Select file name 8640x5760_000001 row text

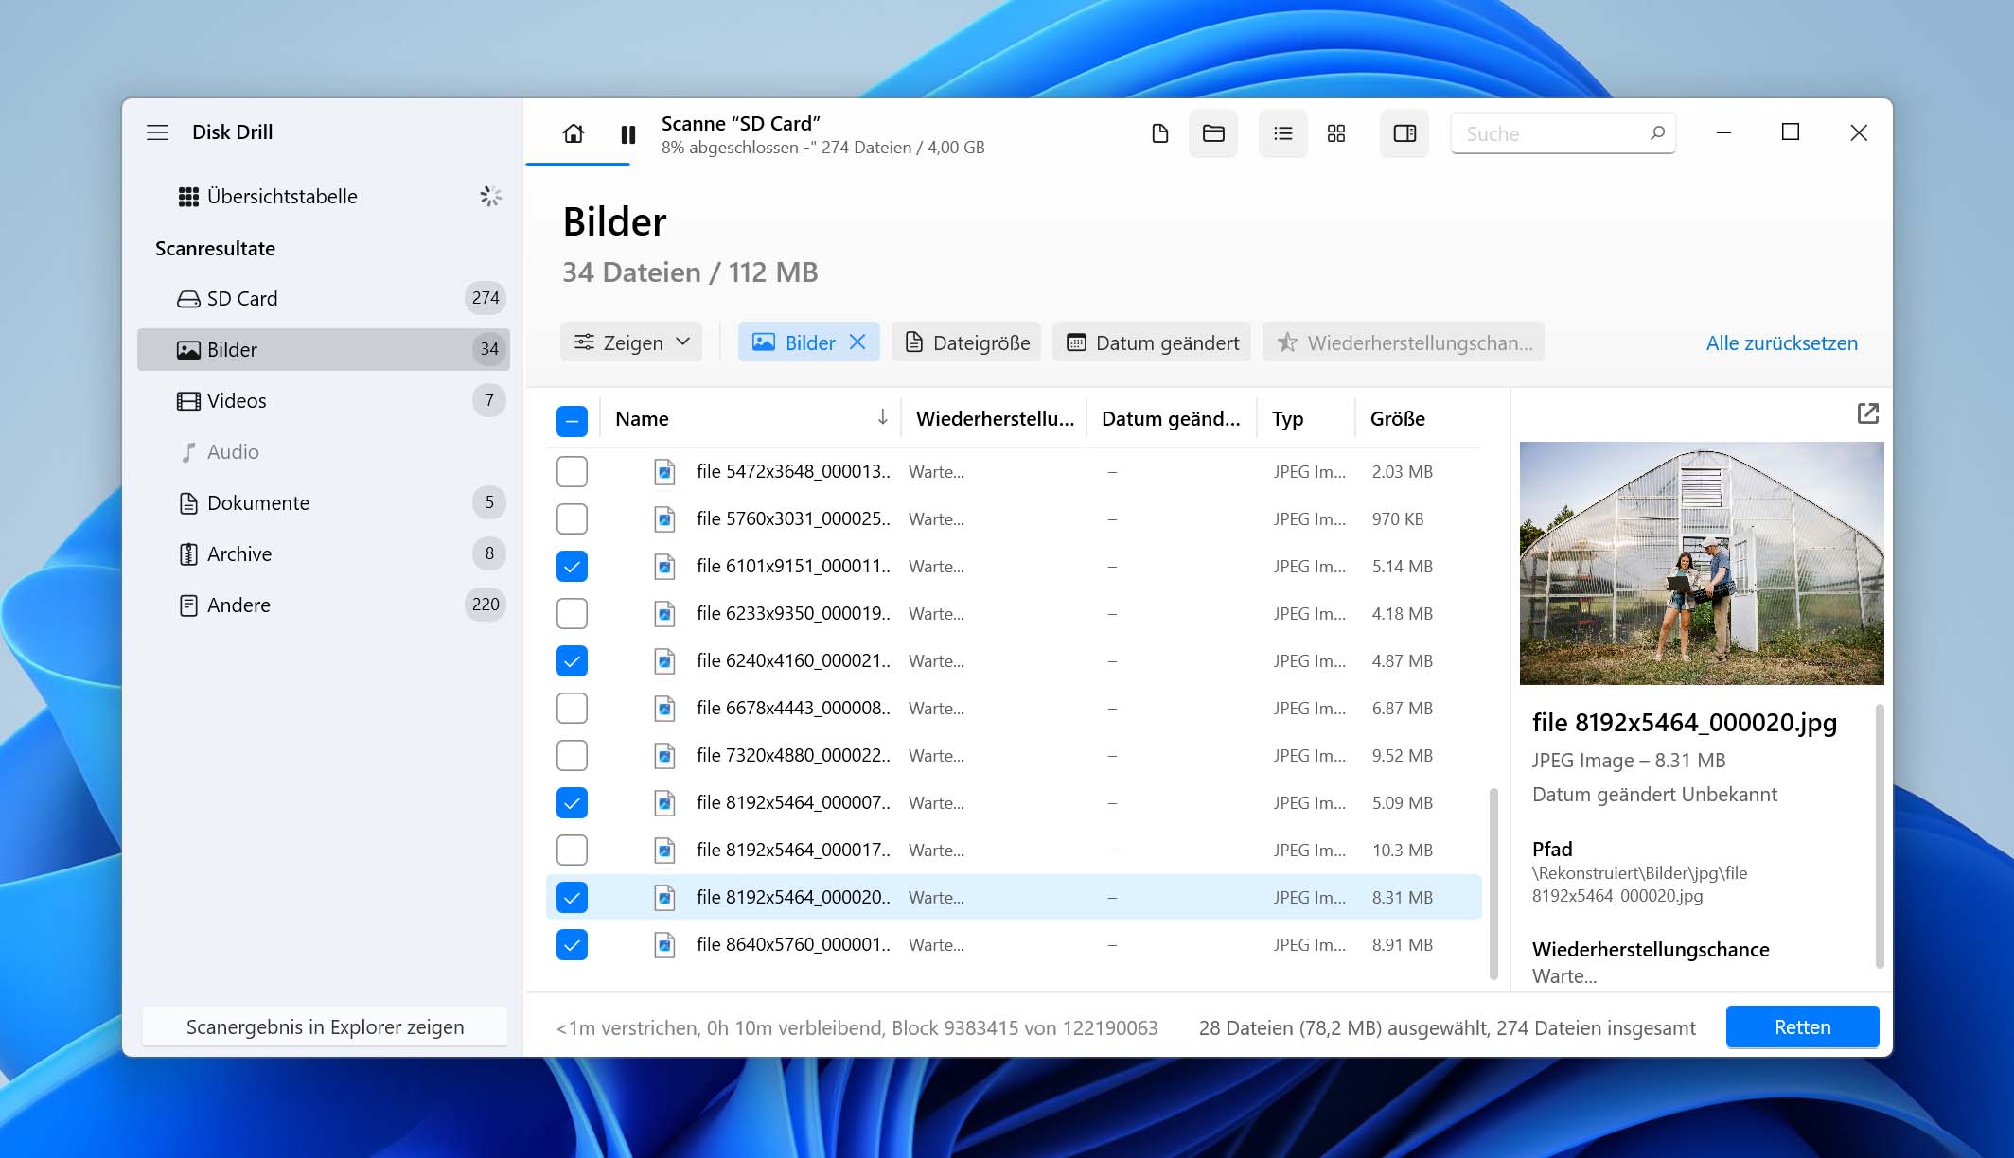point(793,945)
